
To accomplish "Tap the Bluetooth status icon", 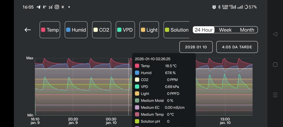I will click(219, 7).
